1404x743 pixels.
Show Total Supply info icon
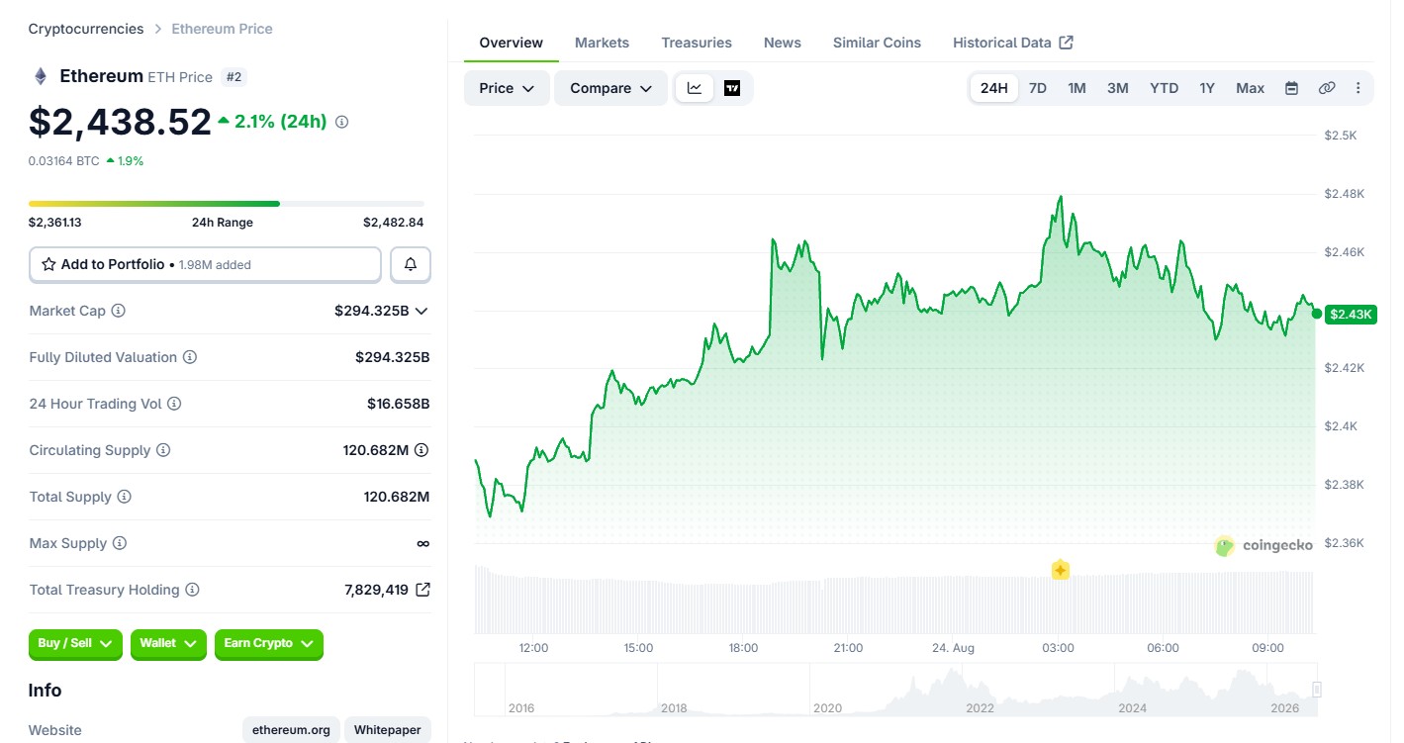[x=124, y=497]
